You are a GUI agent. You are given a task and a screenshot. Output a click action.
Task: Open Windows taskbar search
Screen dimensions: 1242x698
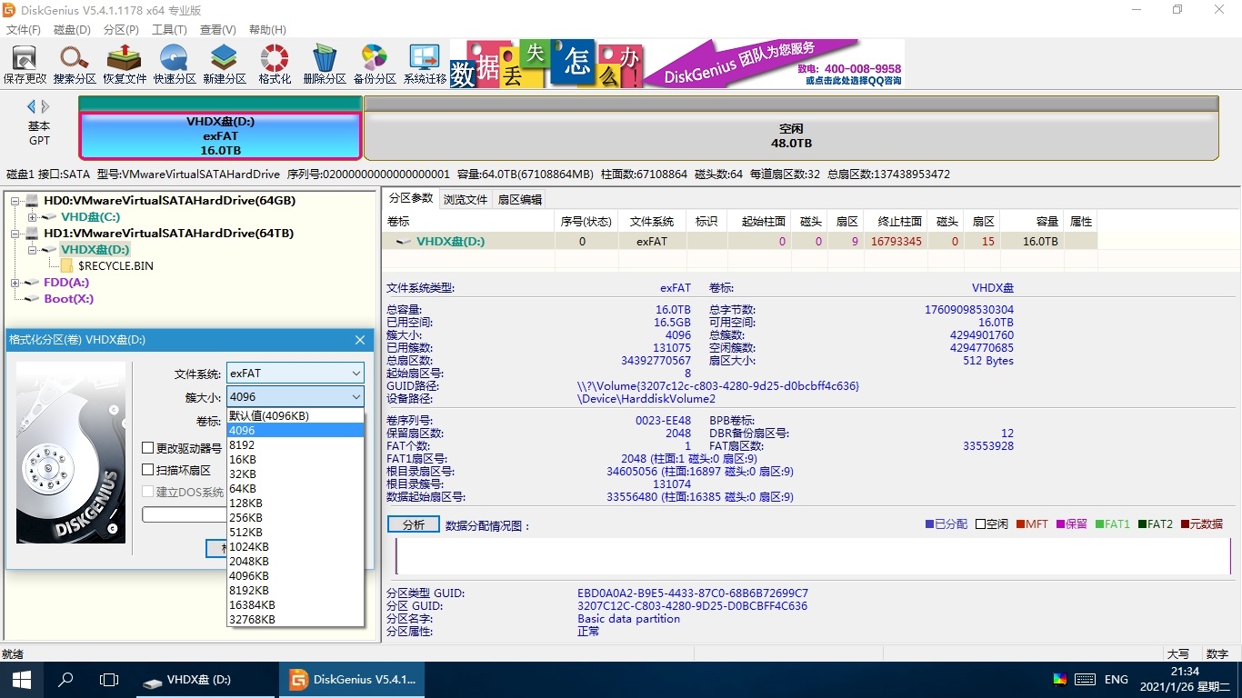[x=65, y=680]
